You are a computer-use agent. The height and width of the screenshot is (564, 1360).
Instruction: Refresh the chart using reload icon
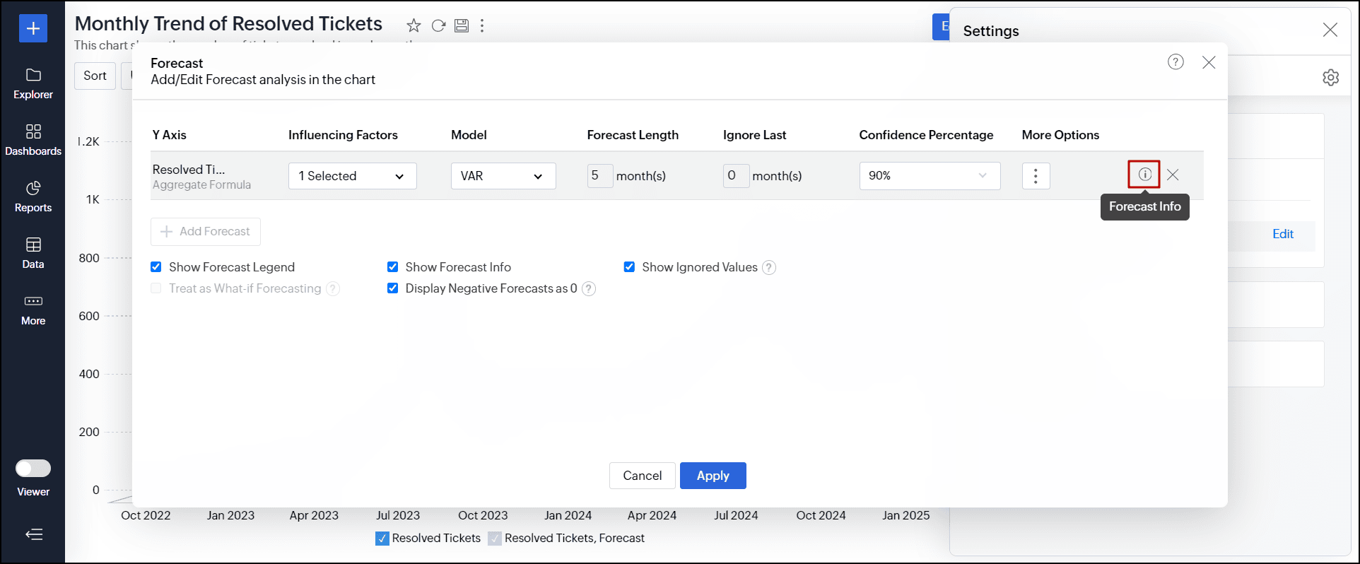(438, 26)
